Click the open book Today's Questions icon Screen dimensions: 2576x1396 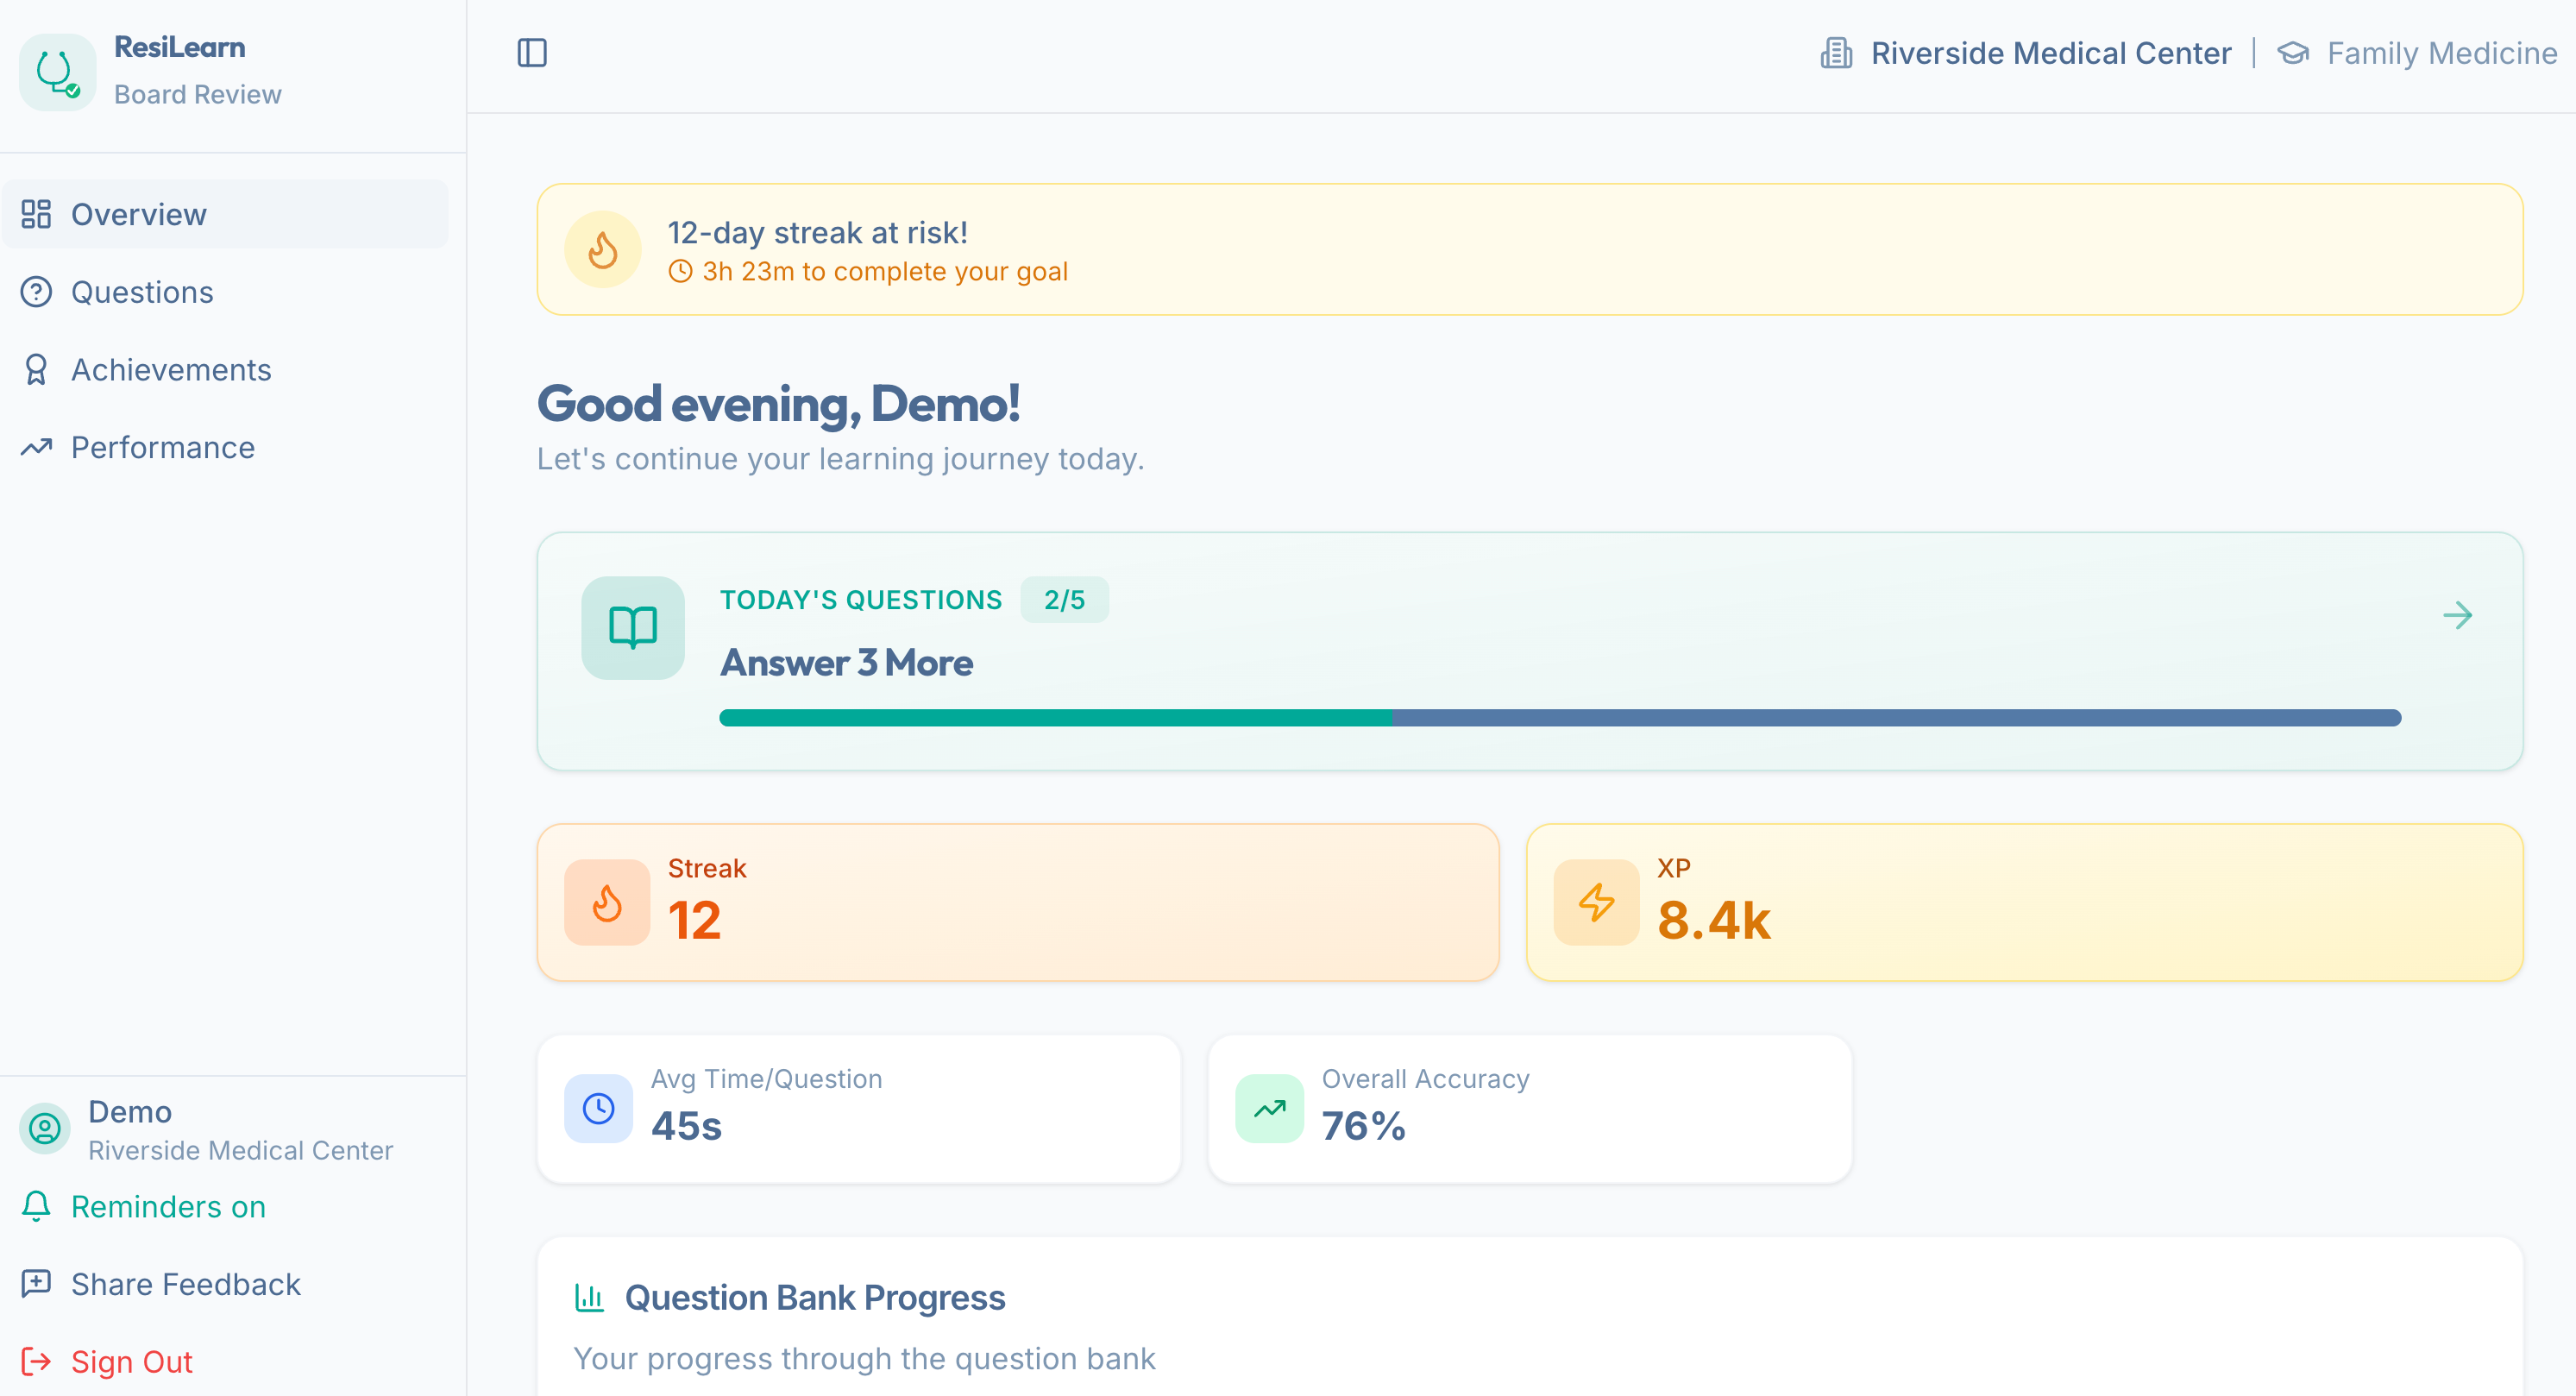(632, 628)
